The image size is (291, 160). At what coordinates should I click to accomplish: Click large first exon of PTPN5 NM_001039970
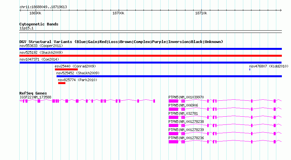coord(173,101)
